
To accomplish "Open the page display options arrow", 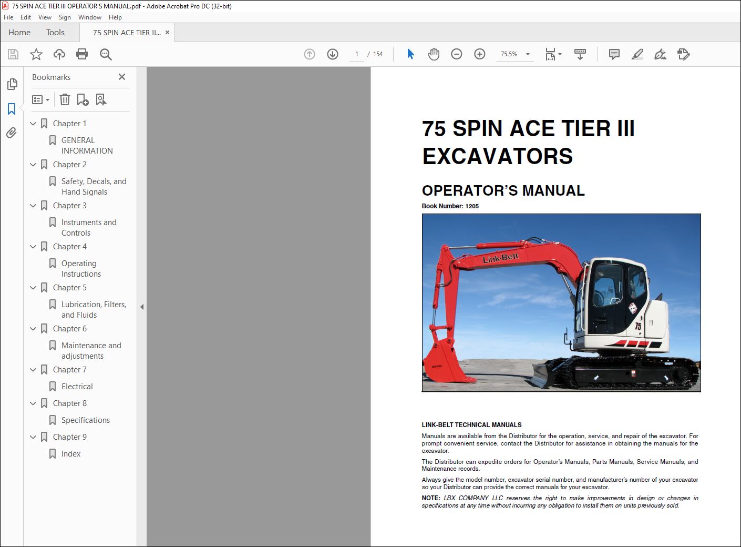I will [560, 54].
